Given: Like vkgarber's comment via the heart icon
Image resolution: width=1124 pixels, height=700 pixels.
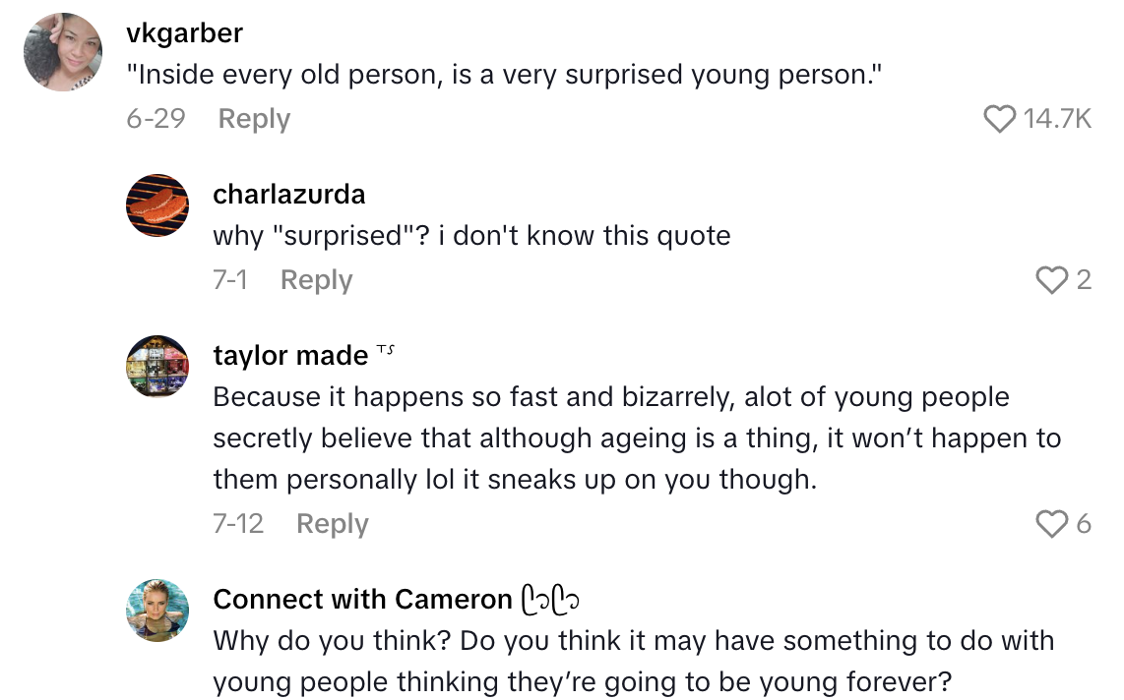Looking at the screenshot, I should click(x=1001, y=119).
